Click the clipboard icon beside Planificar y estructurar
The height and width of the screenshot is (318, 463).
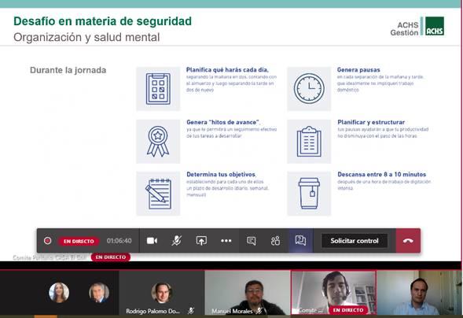pyautogui.click(x=309, y=141)
